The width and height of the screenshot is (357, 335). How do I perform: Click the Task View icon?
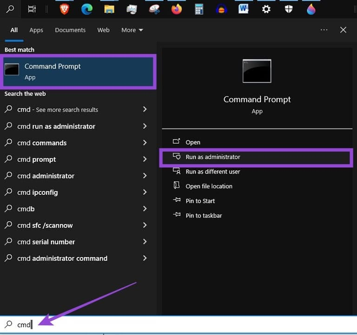point(32,9)
